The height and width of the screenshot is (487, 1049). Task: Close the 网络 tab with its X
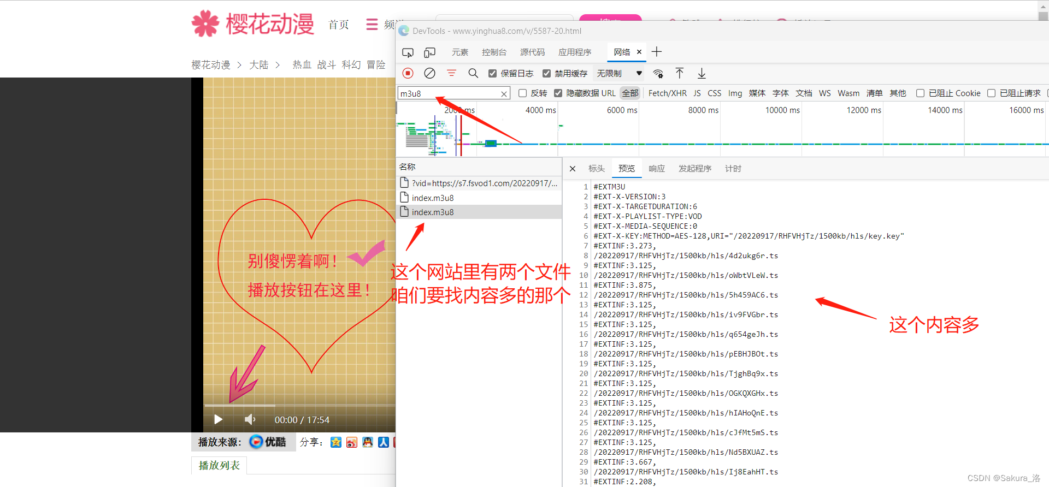[x=639, y=52]
